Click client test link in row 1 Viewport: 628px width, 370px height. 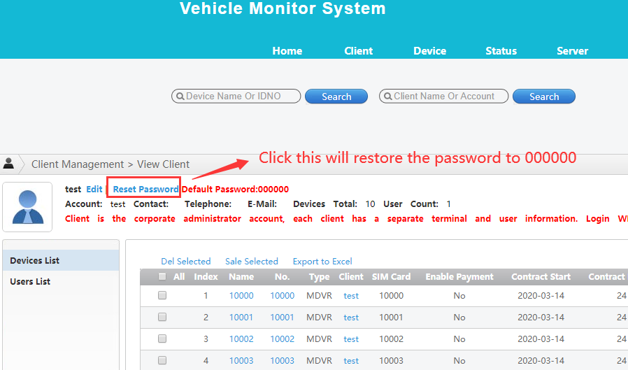(351, 296)
